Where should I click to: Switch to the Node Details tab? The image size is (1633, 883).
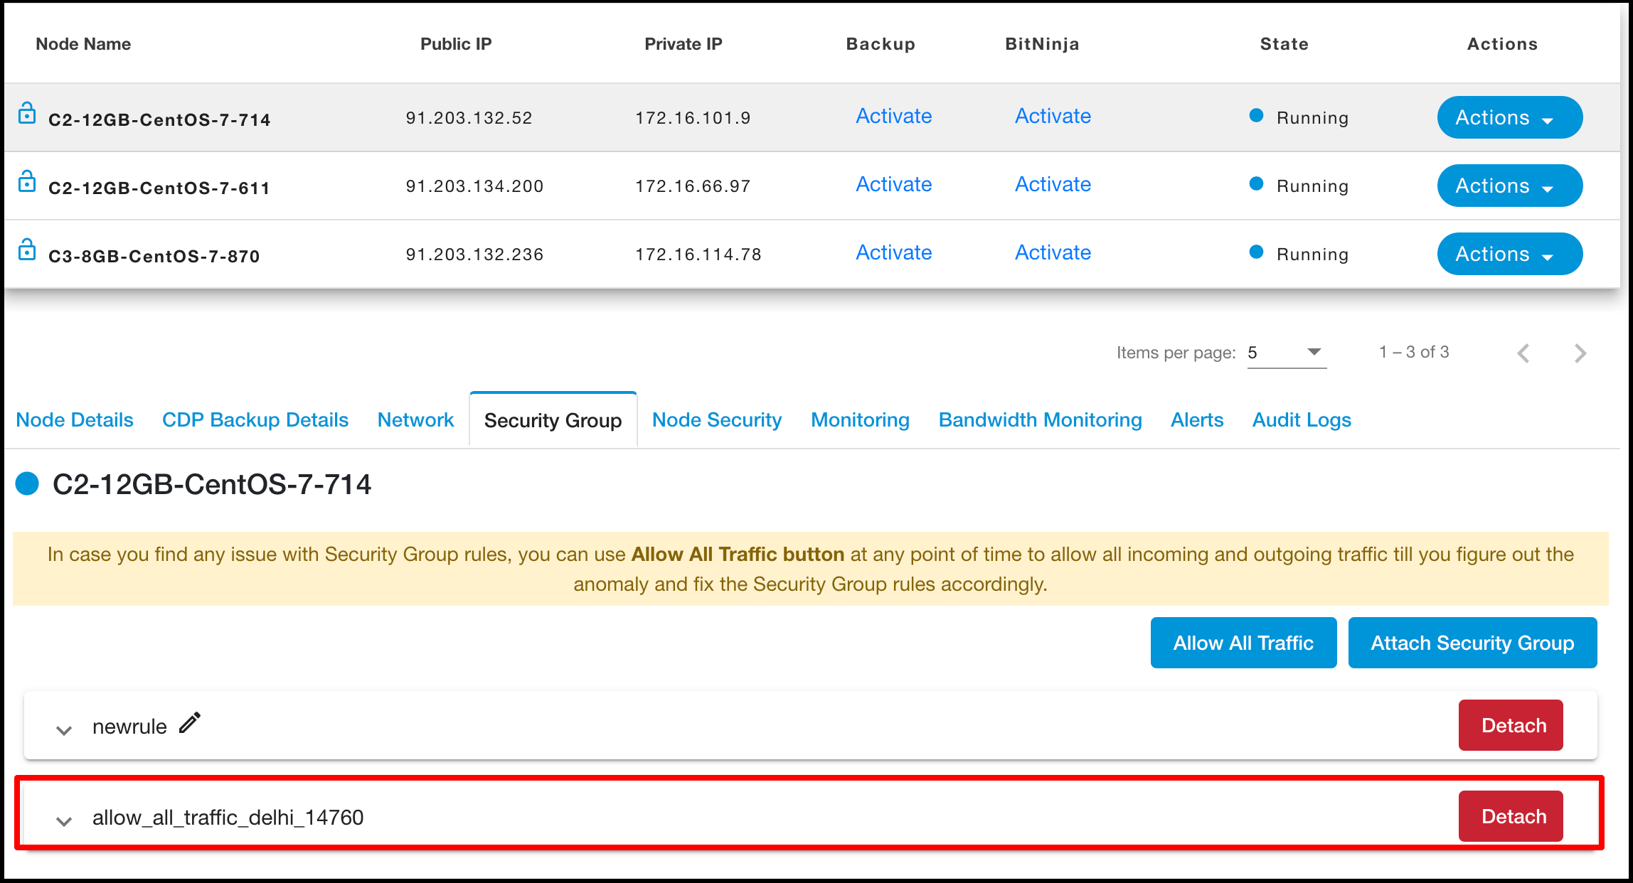coord(74,419)
